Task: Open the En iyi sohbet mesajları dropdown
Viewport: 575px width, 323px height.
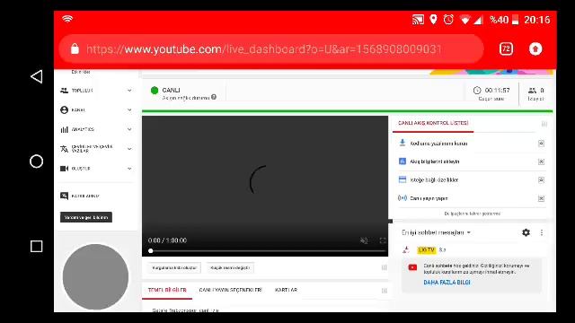Action: click(x=436, y=232)
